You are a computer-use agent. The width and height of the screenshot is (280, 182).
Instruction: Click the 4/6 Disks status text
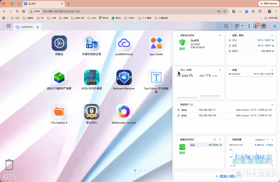tap(214, 145)
